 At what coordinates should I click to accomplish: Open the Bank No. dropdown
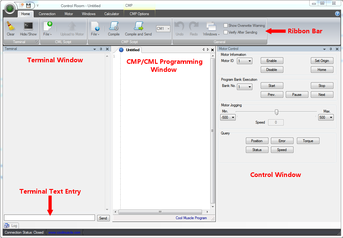tap(245, 87)
